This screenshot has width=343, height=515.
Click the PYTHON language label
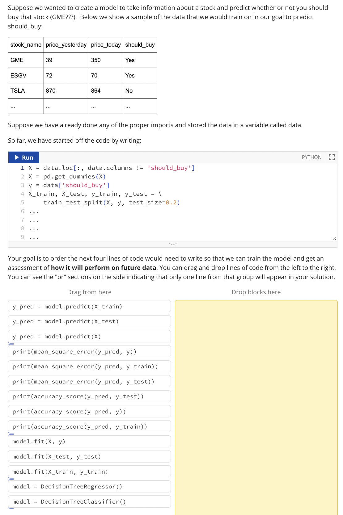point(311,157)
